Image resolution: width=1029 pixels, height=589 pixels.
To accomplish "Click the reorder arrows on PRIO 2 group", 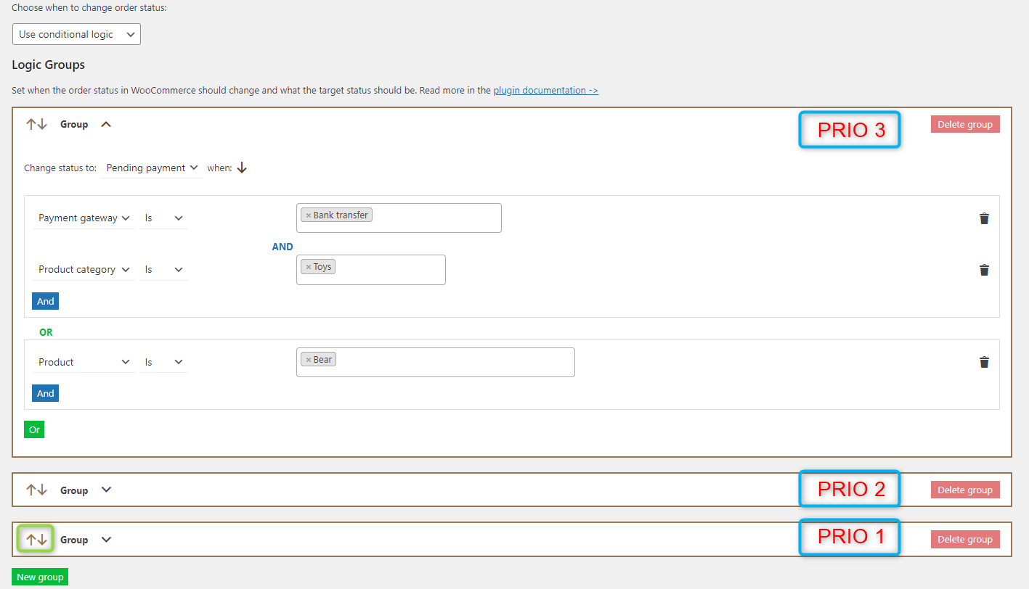I will tap(36, 489).
